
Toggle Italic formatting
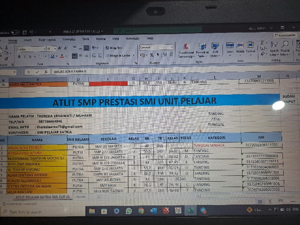point(25,57)
